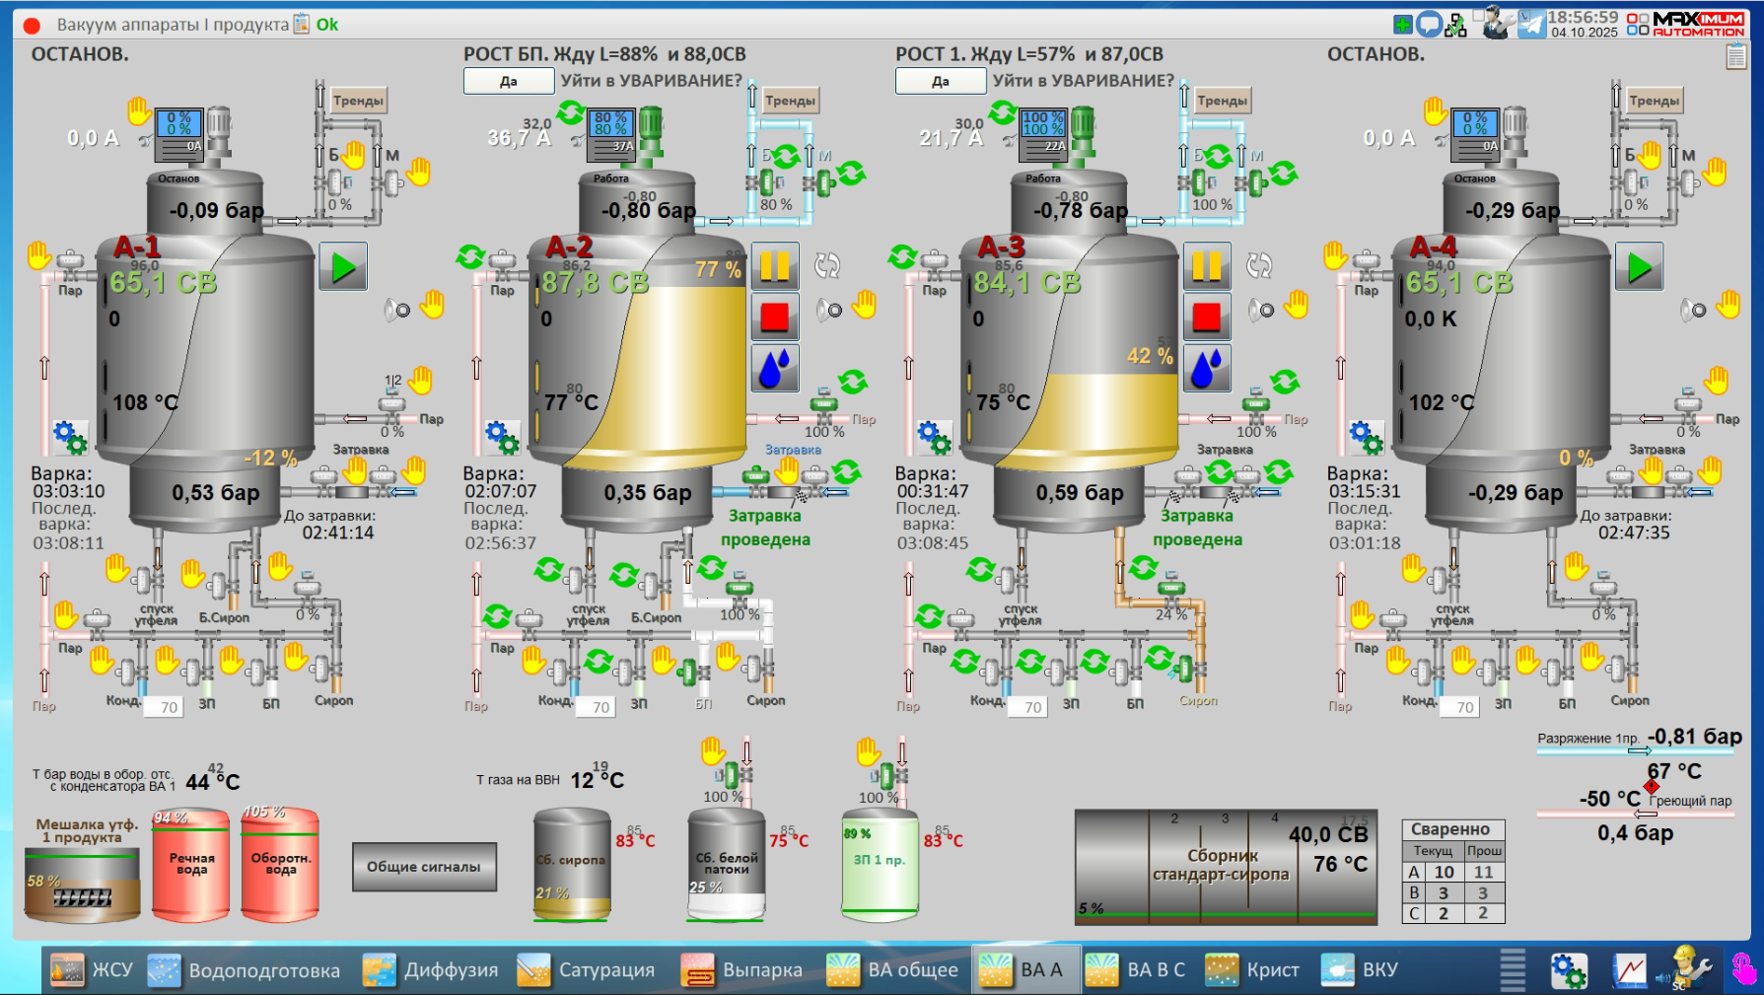Open the Общие сигналы button
Image resolution: width=1764 pixels, height=995 pixels.
pyautogui.click(x=424, y=867)
